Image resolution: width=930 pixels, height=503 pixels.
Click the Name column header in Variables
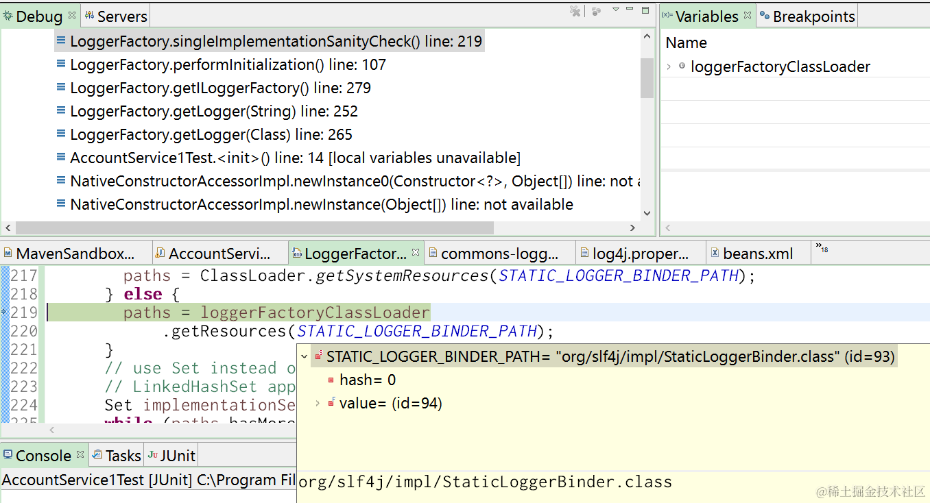pos(686,42)
